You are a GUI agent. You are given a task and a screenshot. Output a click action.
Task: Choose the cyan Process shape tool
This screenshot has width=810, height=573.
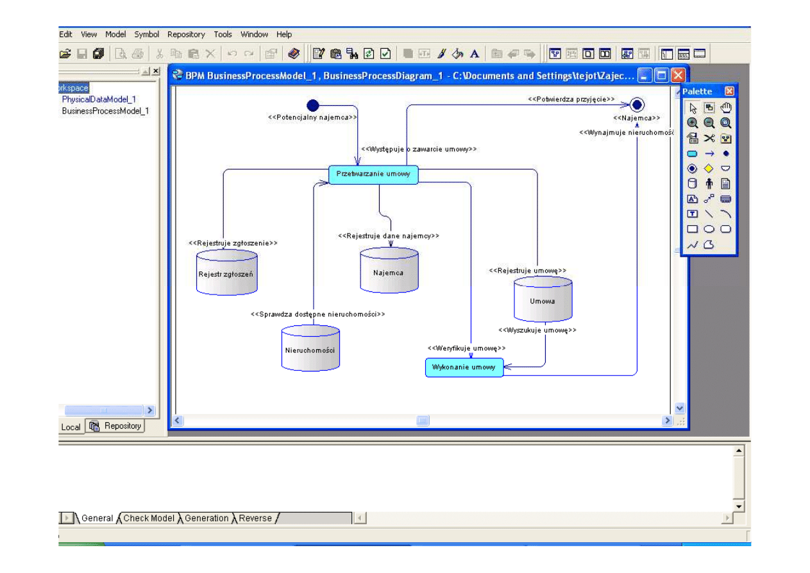[x=692, y=154]
